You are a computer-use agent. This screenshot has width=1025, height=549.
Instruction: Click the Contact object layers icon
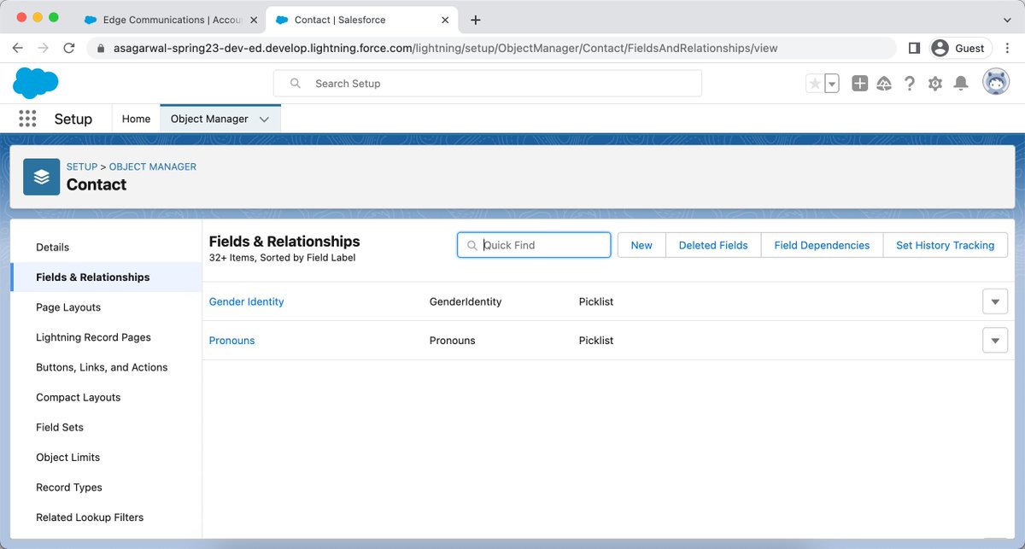click(x=42, y=177)
